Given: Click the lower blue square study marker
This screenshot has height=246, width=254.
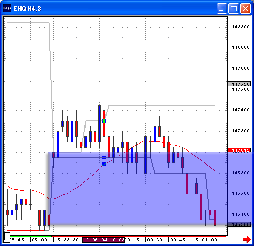Looking at the screenshot, I should [x=104, y=164].
